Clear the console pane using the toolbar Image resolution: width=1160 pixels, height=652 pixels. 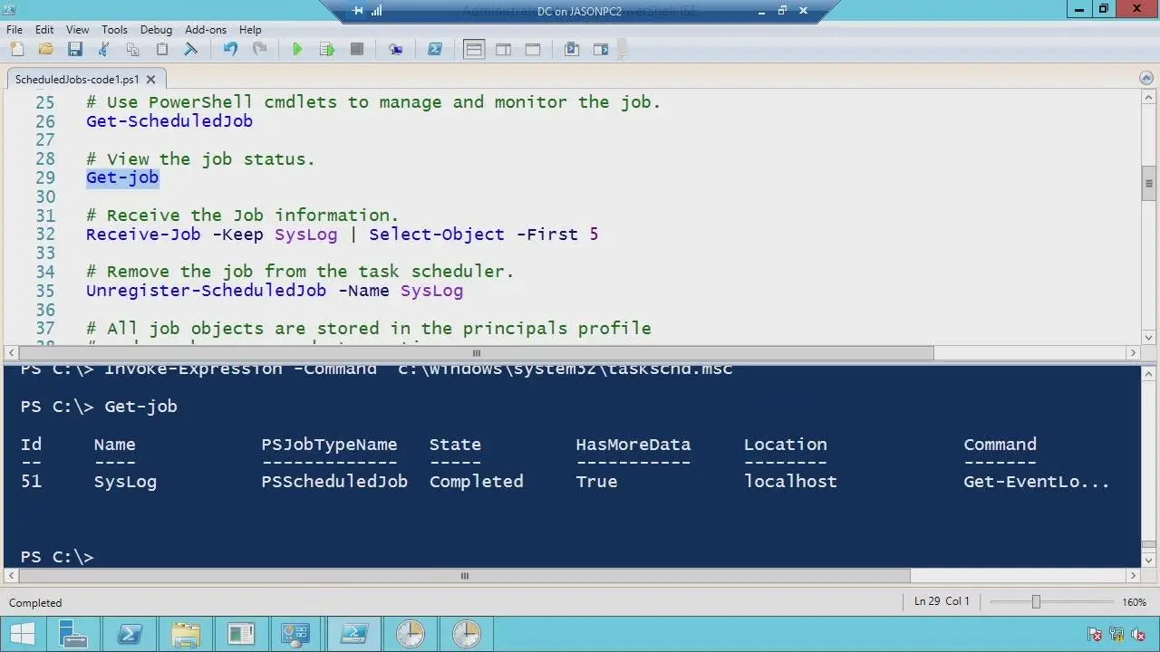tap(191, 49)
